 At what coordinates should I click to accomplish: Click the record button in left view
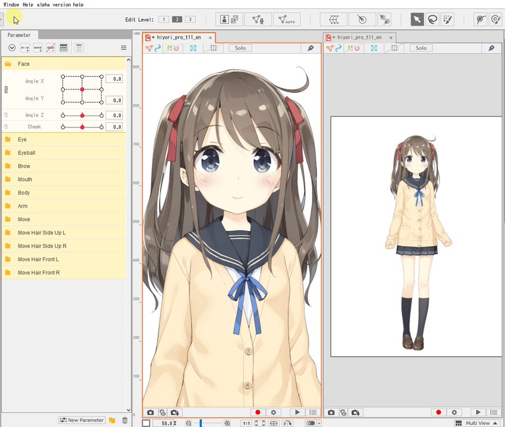258,412
